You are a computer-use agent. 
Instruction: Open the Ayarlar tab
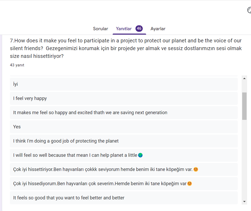(158, 29)
